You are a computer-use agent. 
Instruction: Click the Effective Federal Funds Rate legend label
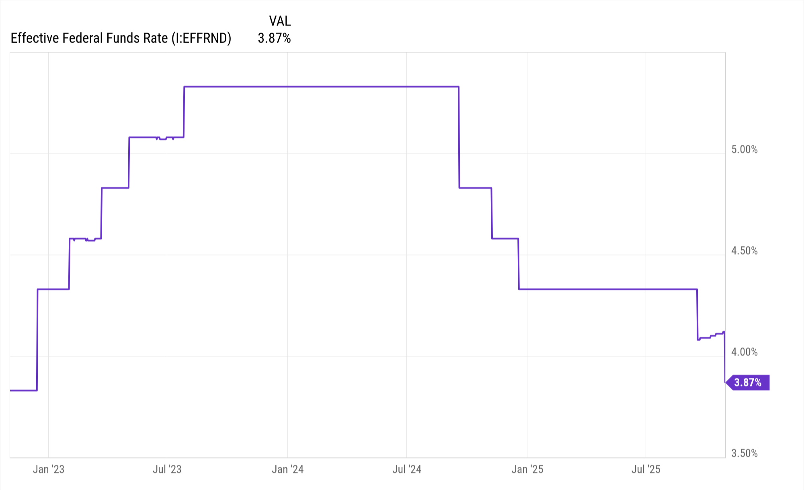click(121, 38)
